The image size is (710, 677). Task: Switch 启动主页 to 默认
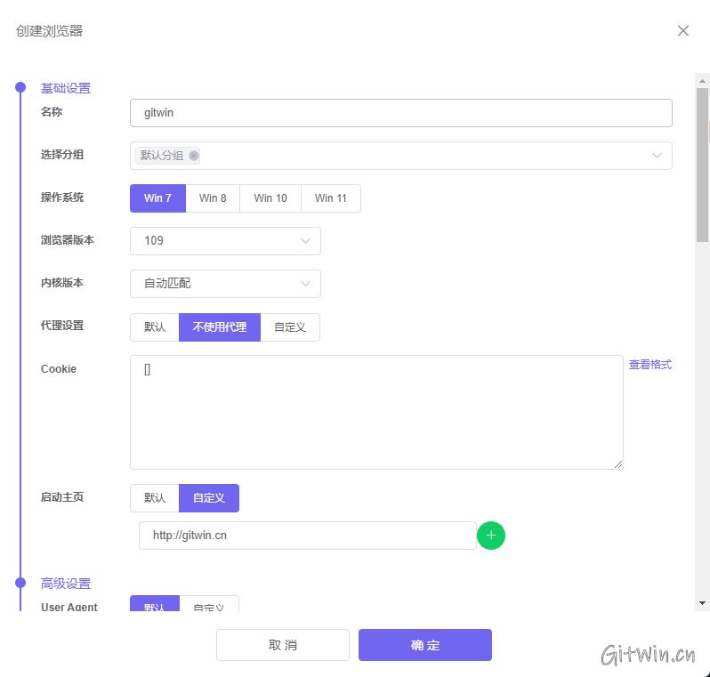[x=155, y=498]
